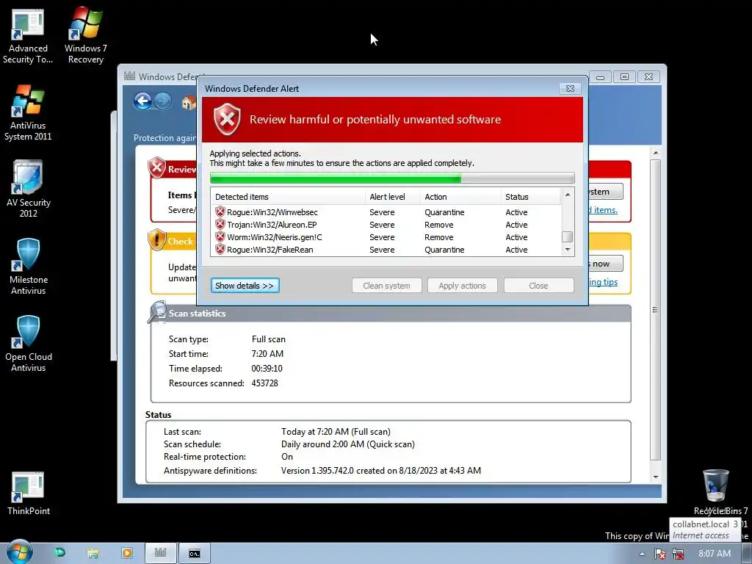
Task: Open Advanced Security Tool desktop shortcut
Action: tap(28, 37)
